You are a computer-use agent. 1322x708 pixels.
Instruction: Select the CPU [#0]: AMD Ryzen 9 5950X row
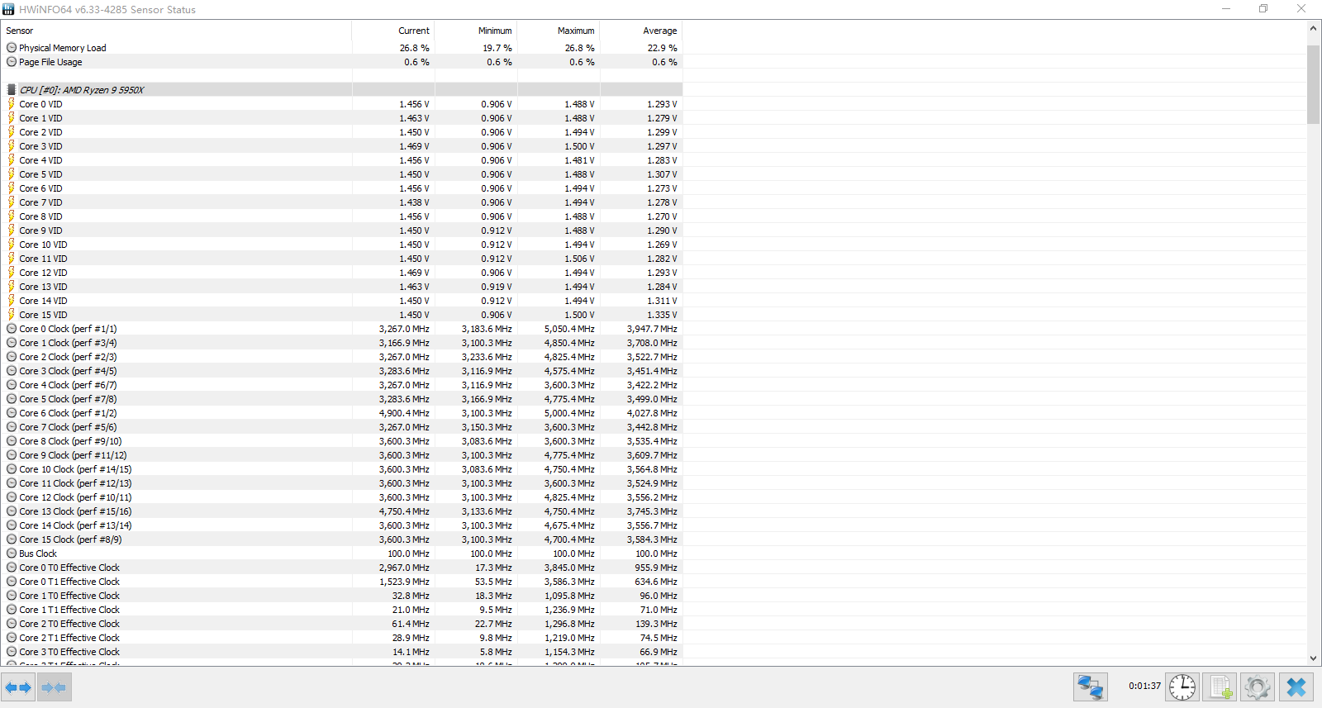click(x=341, y=89)
